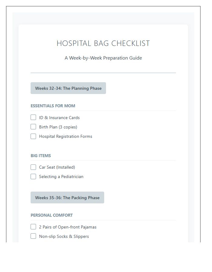Viewport: 212px width, 272px height.
Task: Check the Car Seat (Installed) checkbox
Action: pyautogui.click(x=33, y=167)
